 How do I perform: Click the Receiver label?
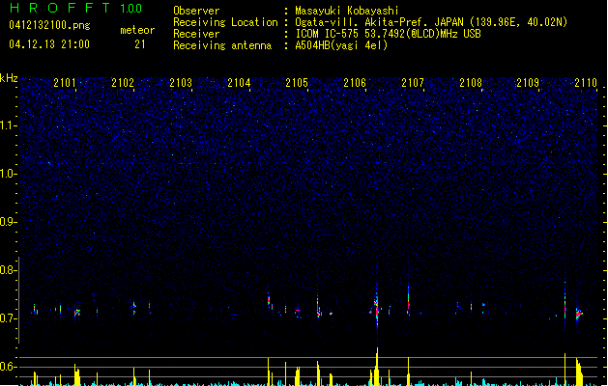point(196,34)
